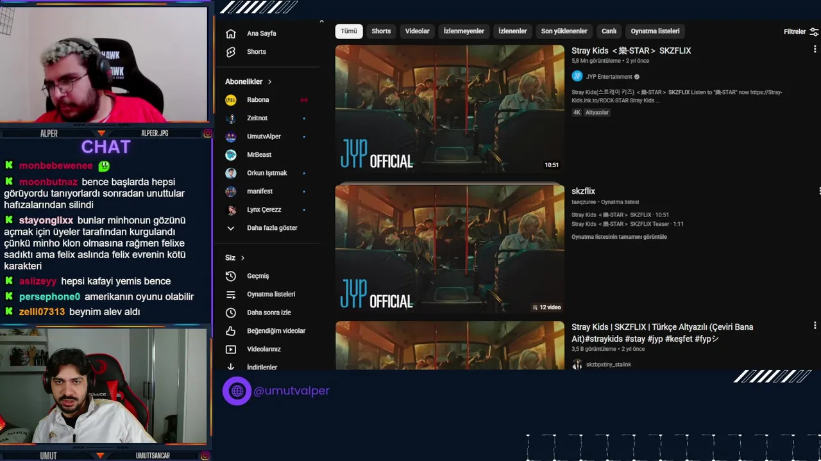Screen dimensions: 821x461
Task: Open Lynx Çerezz channel avatar
Action: pos(231,210)
